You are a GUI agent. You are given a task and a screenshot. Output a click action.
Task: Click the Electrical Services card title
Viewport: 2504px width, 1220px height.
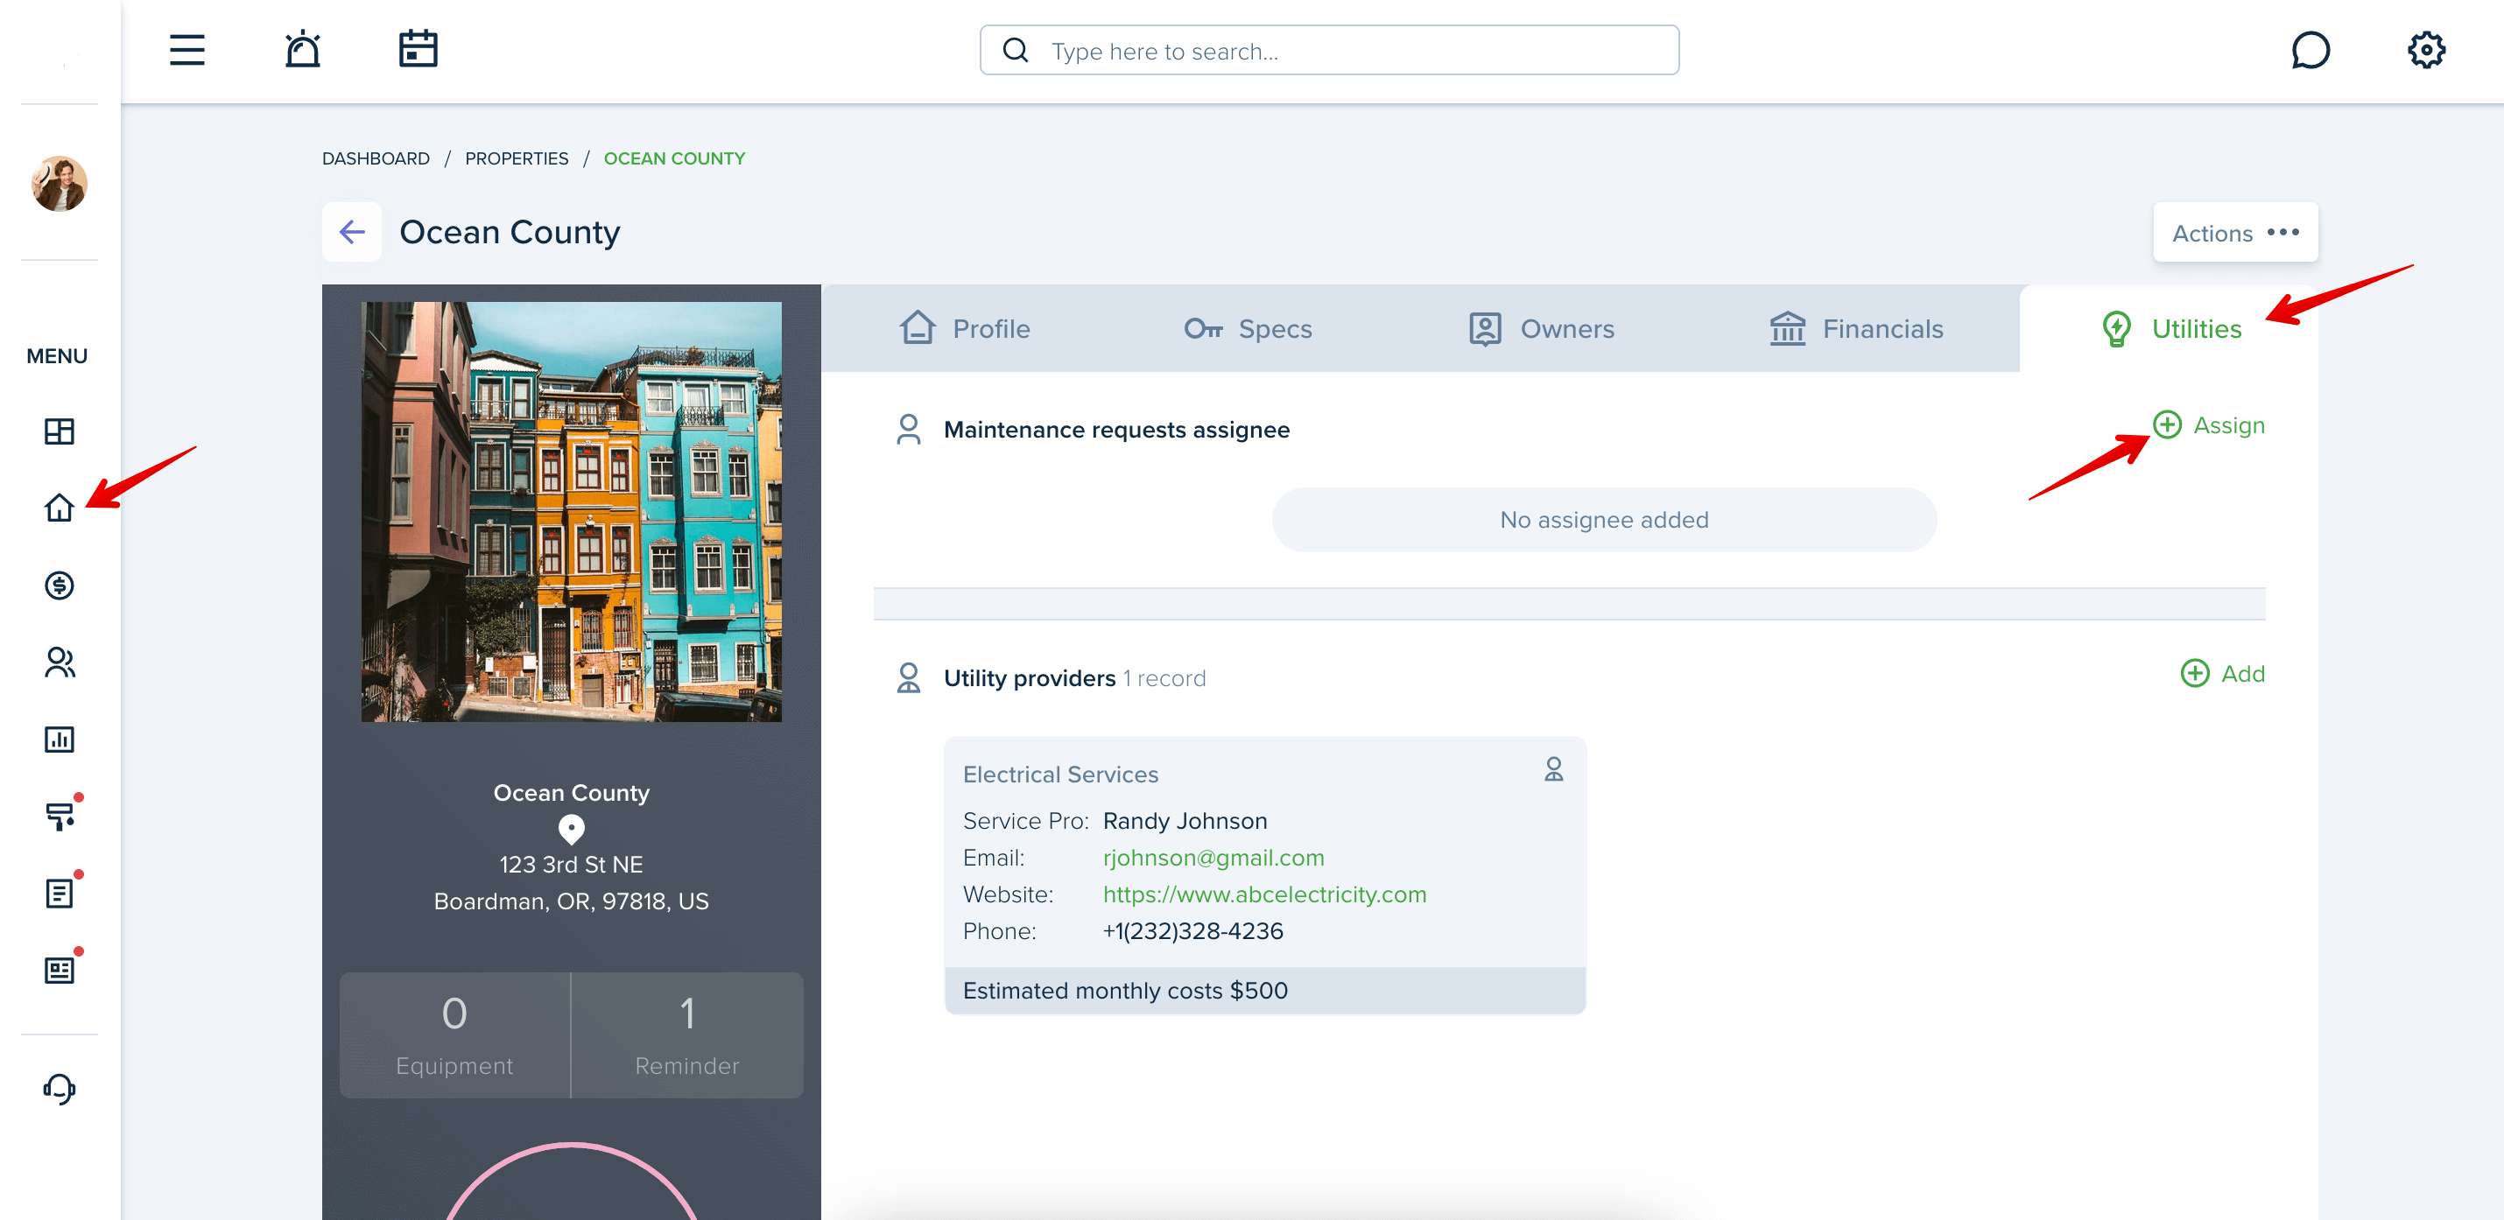(x=1059, y=775)
